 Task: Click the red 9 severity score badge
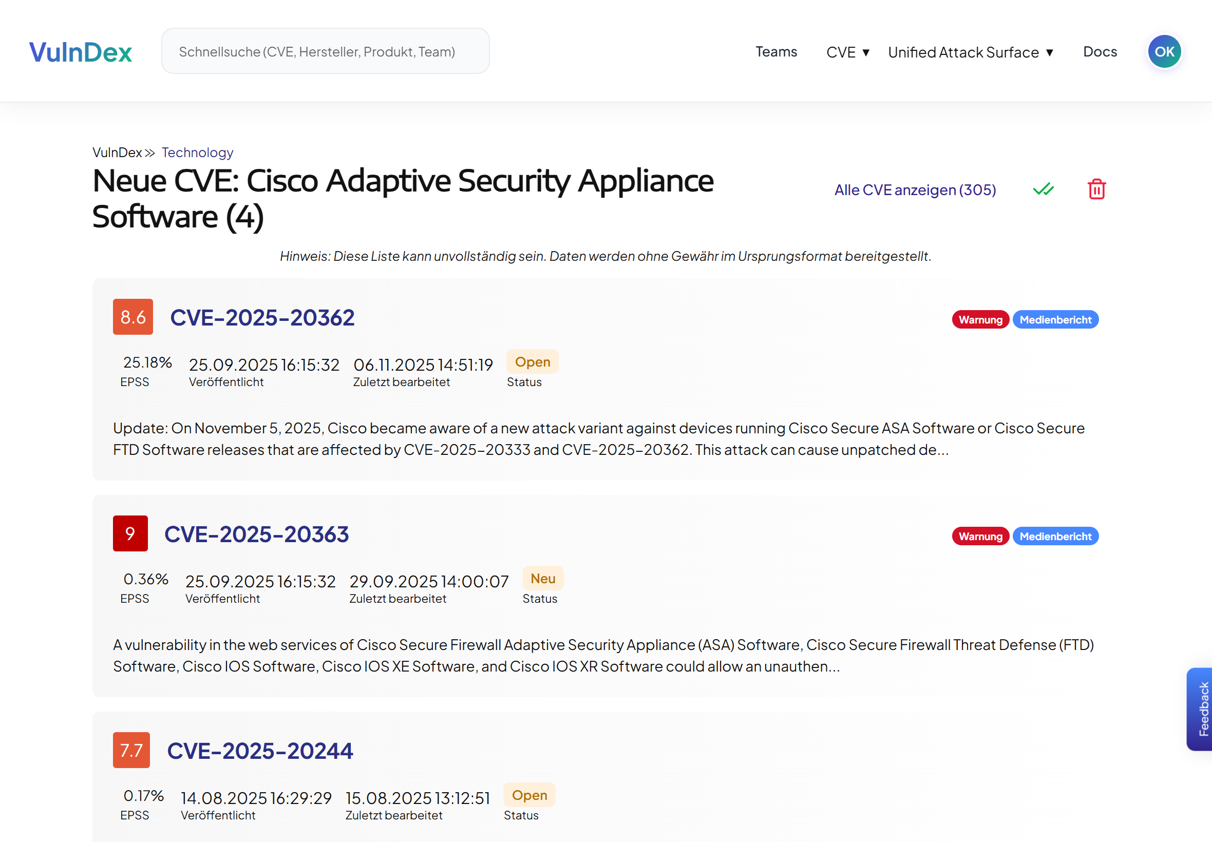[130, 533]
